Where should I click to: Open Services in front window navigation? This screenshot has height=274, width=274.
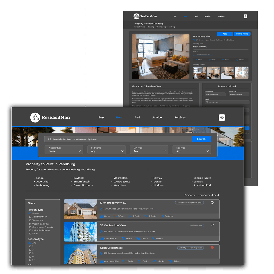tap(180, 118)
